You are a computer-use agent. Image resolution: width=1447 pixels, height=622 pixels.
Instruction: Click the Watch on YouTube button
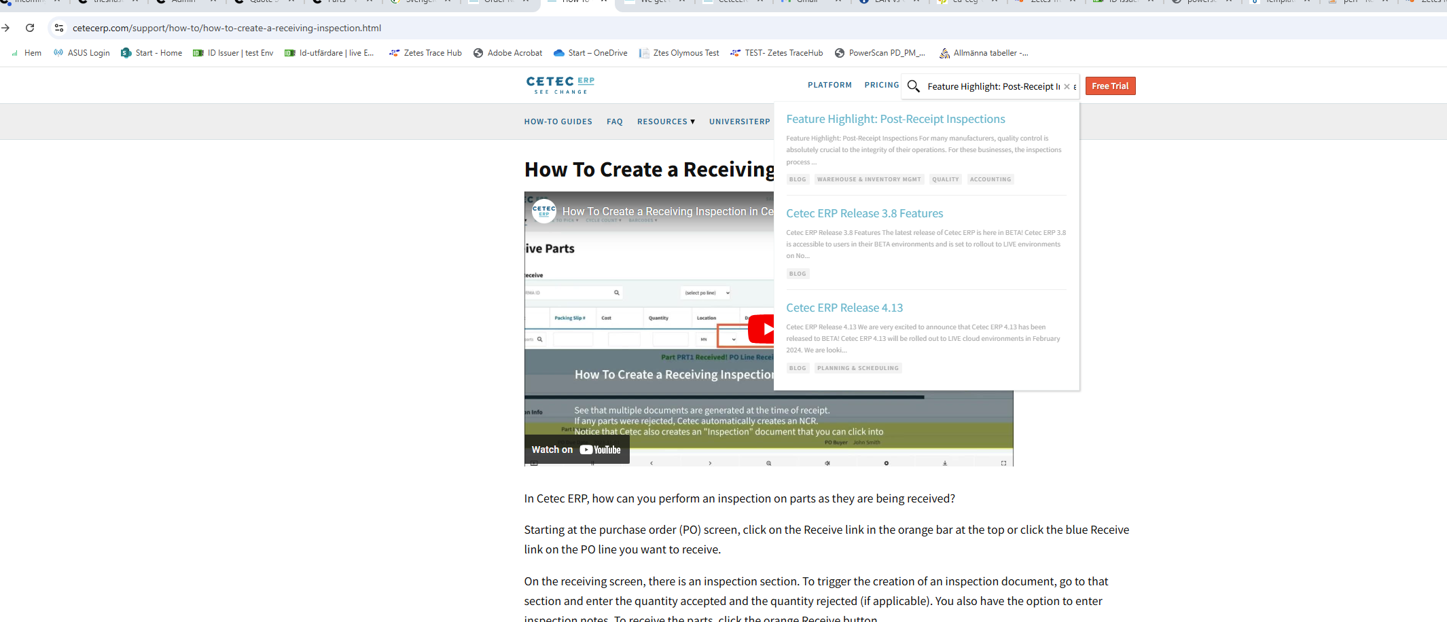tap(577, 450)
